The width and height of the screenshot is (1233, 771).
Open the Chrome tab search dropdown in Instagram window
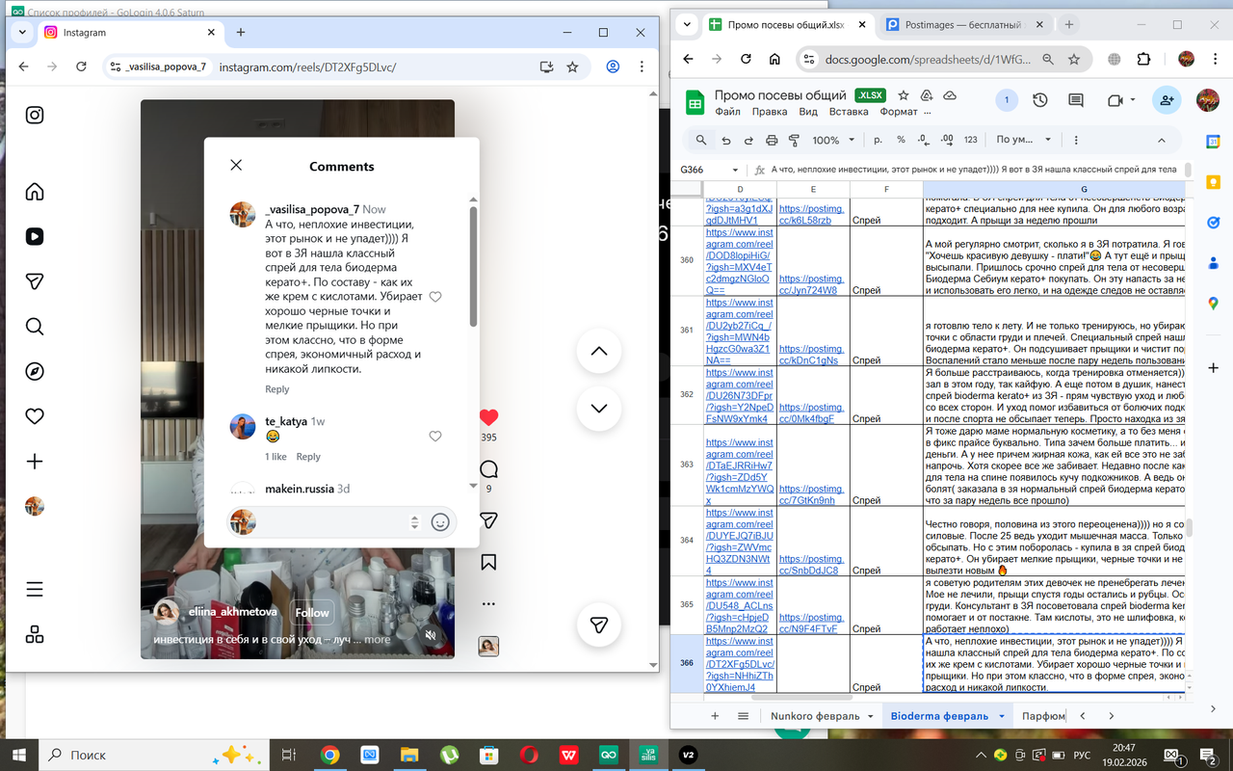pyautogui.click(x=23, y=32)
